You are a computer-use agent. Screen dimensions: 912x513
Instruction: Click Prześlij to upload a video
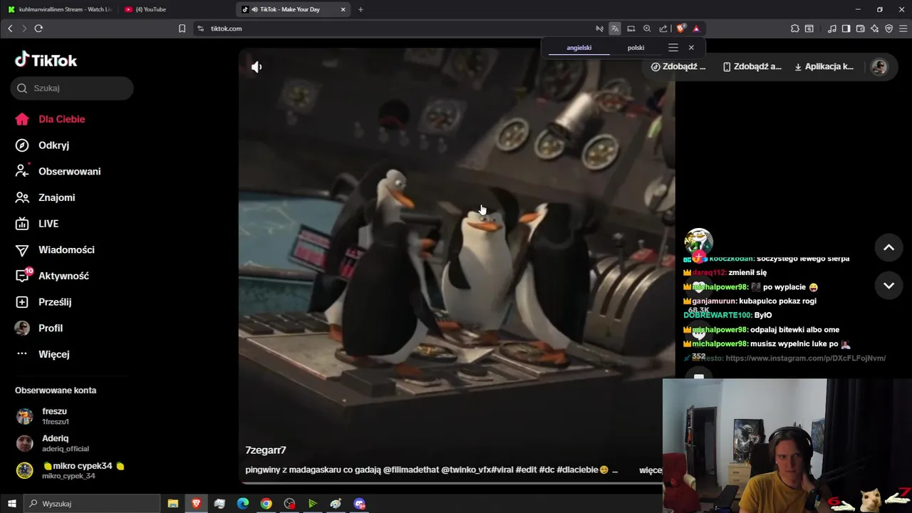click(44, 302)
